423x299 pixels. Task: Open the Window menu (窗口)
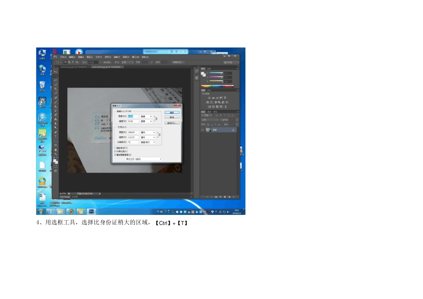(x=136, y=57)
